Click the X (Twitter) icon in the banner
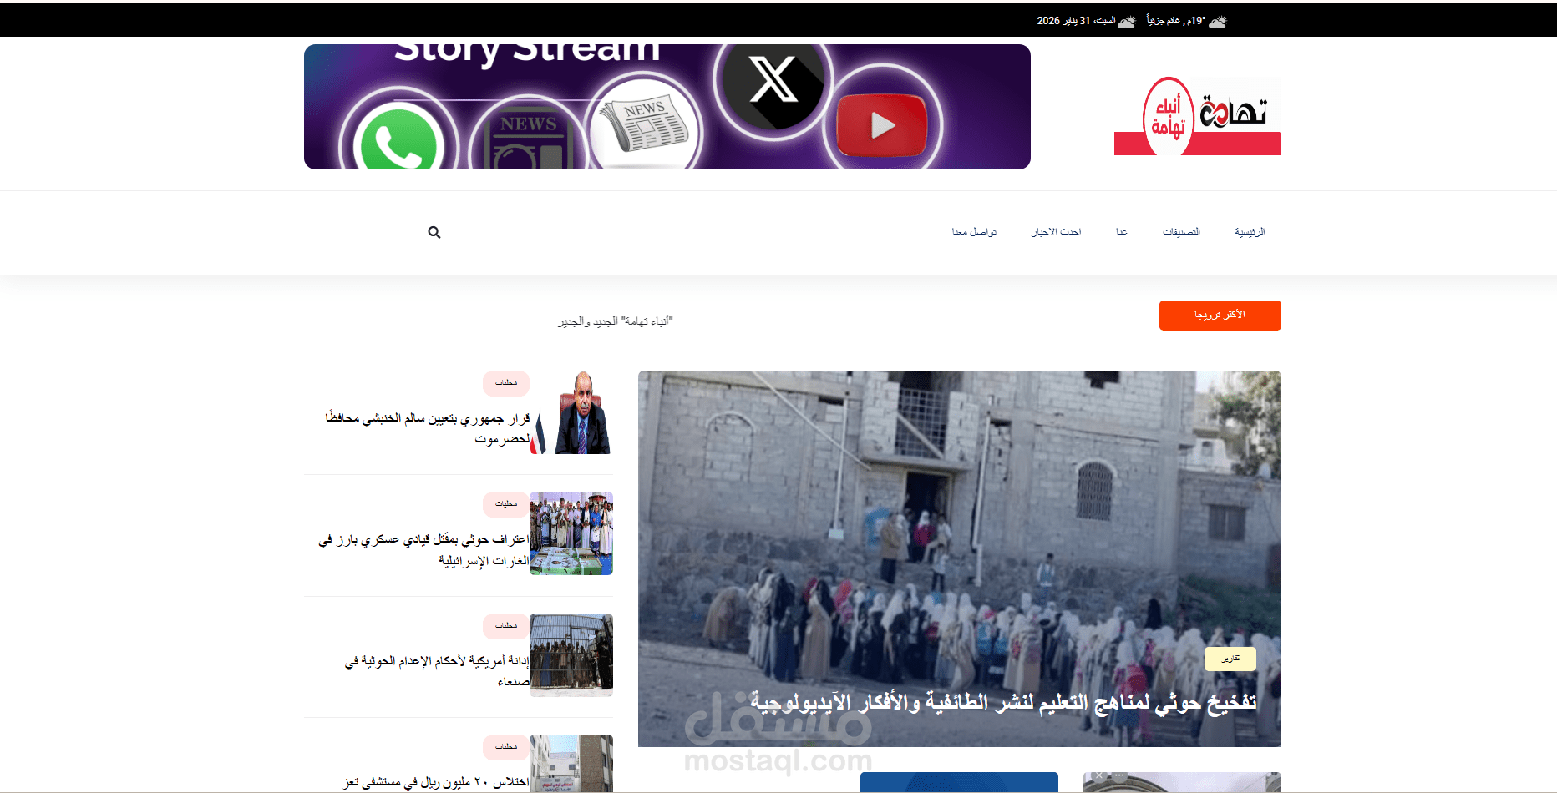 coord(773,83)
